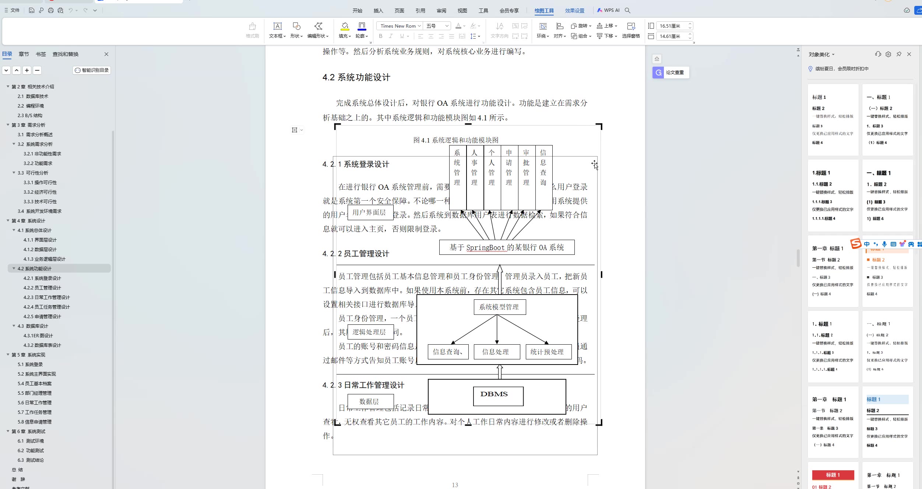The width and height of the screenshot is (922, 489).
Task: Click the blue Outline (轮廓) color swatch
Action: click(362, 29)
